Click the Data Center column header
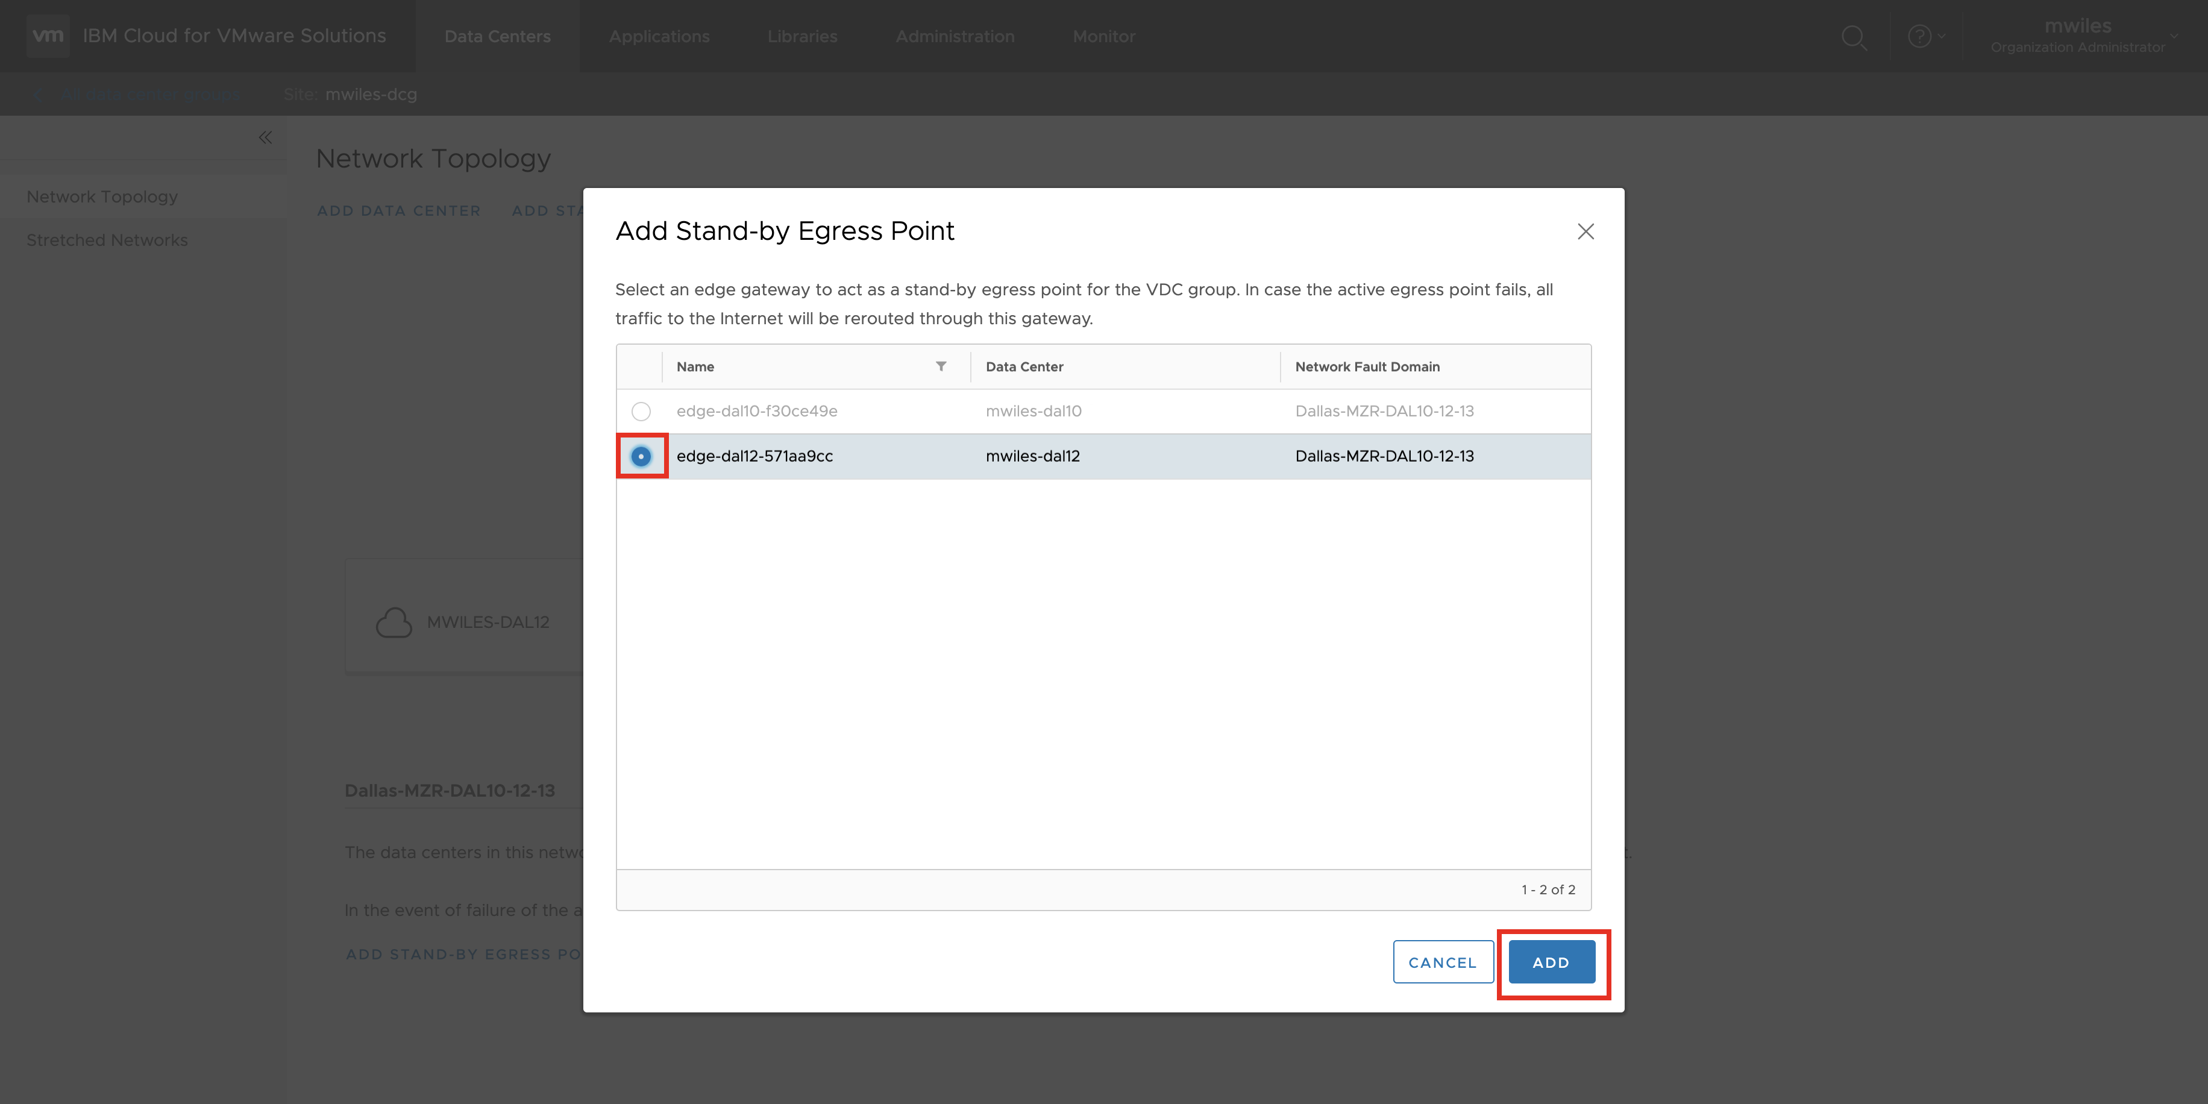Viewport: 2208px width, 1104px height. point(1024,367)
